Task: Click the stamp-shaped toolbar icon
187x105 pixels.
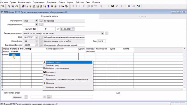Action: (55, 6)
